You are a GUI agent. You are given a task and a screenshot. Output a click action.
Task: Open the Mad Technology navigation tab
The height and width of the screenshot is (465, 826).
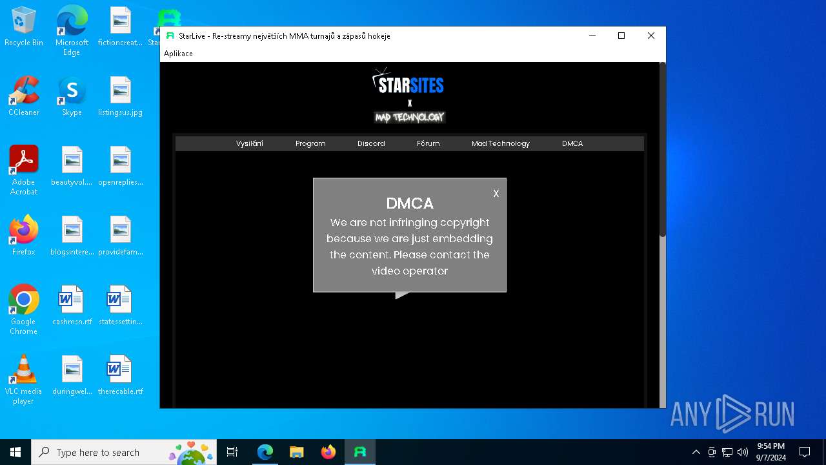click(501, 143)
